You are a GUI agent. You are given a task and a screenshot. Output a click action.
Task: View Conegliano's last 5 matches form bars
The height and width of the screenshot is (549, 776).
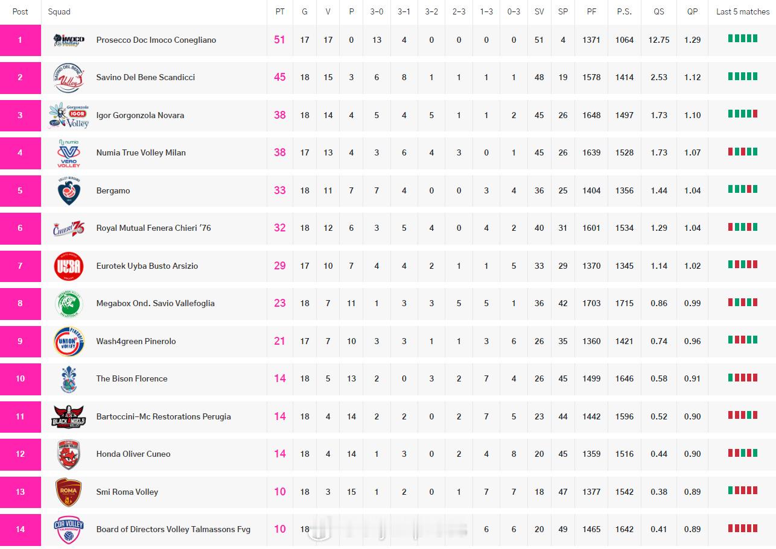click(743, 39)
